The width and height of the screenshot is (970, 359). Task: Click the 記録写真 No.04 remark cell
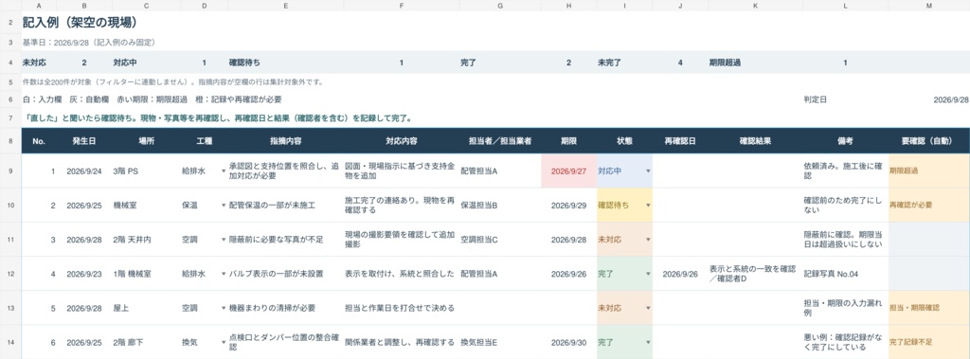pos(846,274)
